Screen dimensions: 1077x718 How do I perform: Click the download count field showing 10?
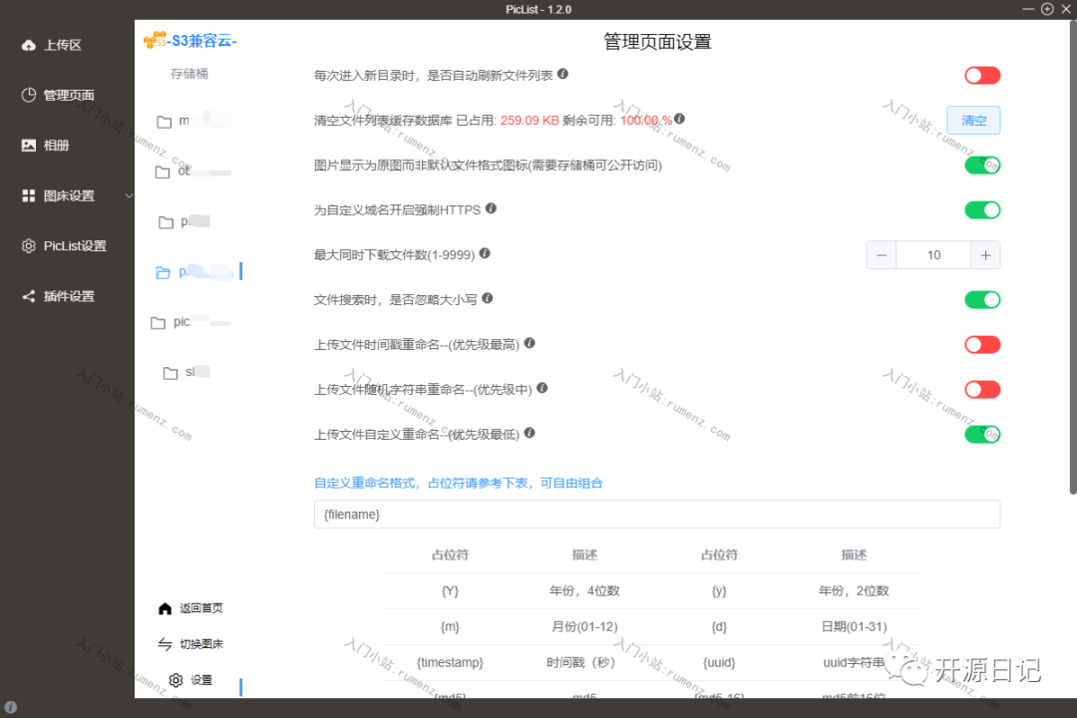(933, 255)
